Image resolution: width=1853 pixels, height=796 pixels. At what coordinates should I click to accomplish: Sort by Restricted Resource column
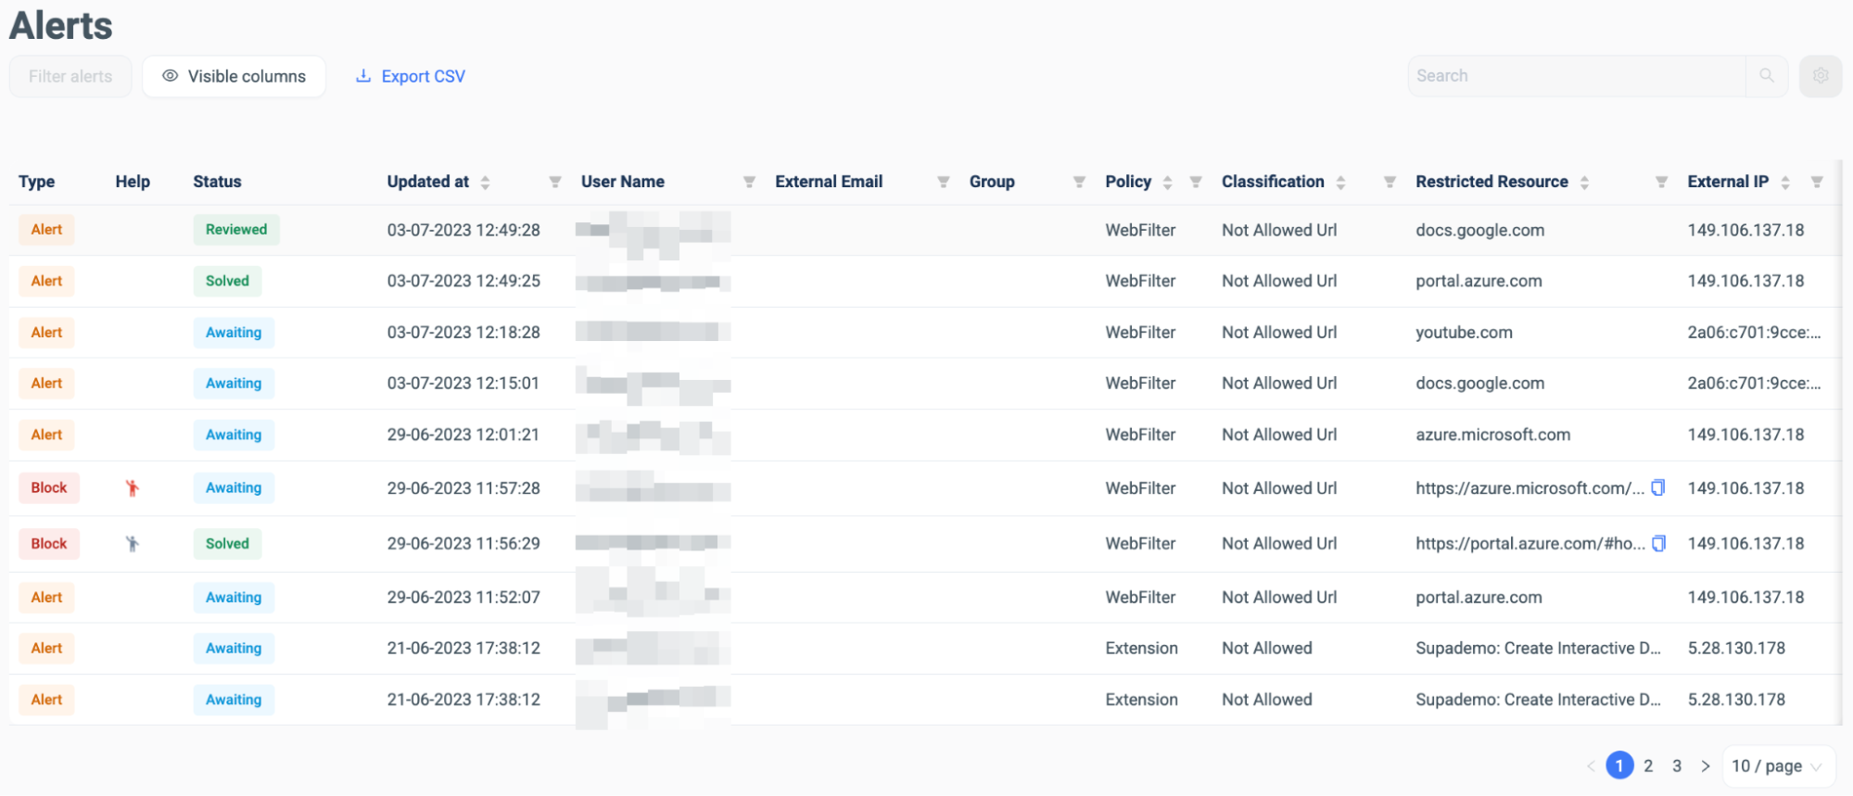point(1584,183)
